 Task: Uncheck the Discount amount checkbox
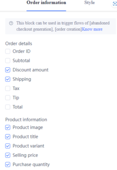(x=8, y=70)
